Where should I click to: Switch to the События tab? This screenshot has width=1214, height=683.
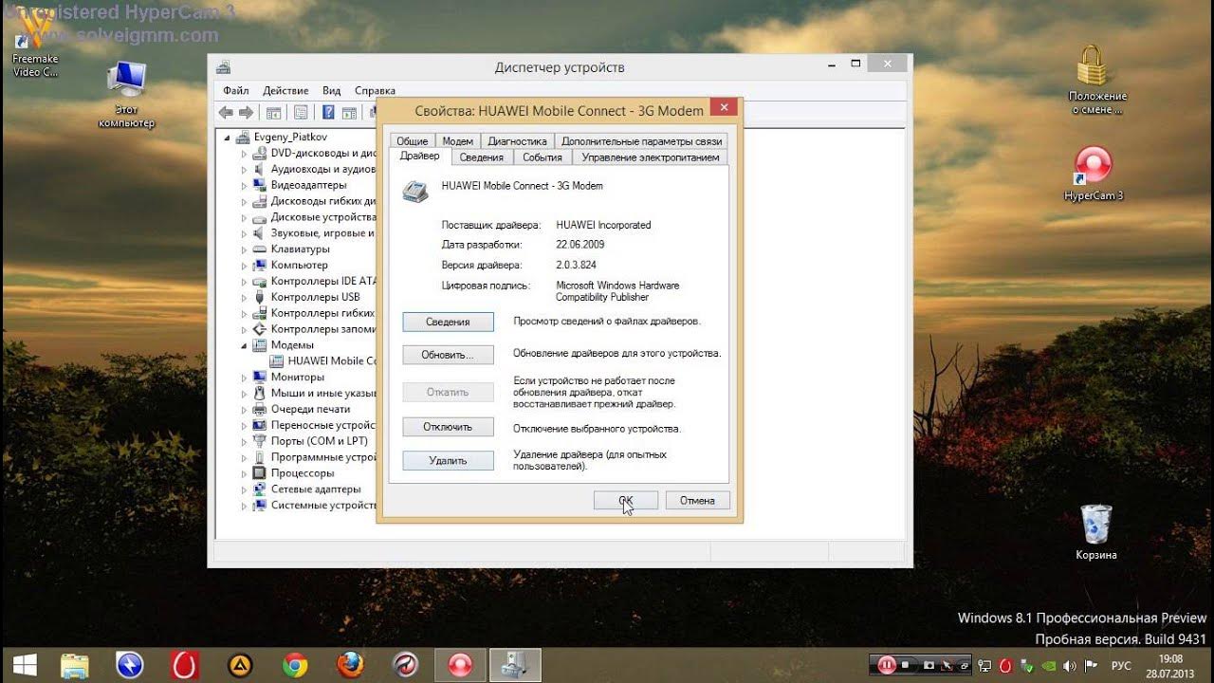click(543, 157)
